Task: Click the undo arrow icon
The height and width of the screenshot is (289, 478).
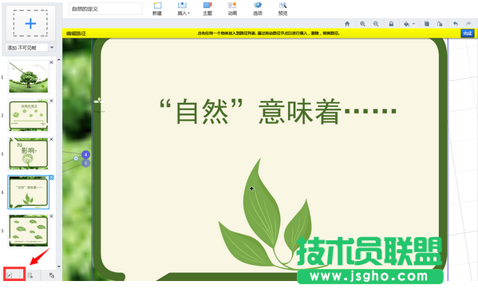Action: tap(456, 24)
